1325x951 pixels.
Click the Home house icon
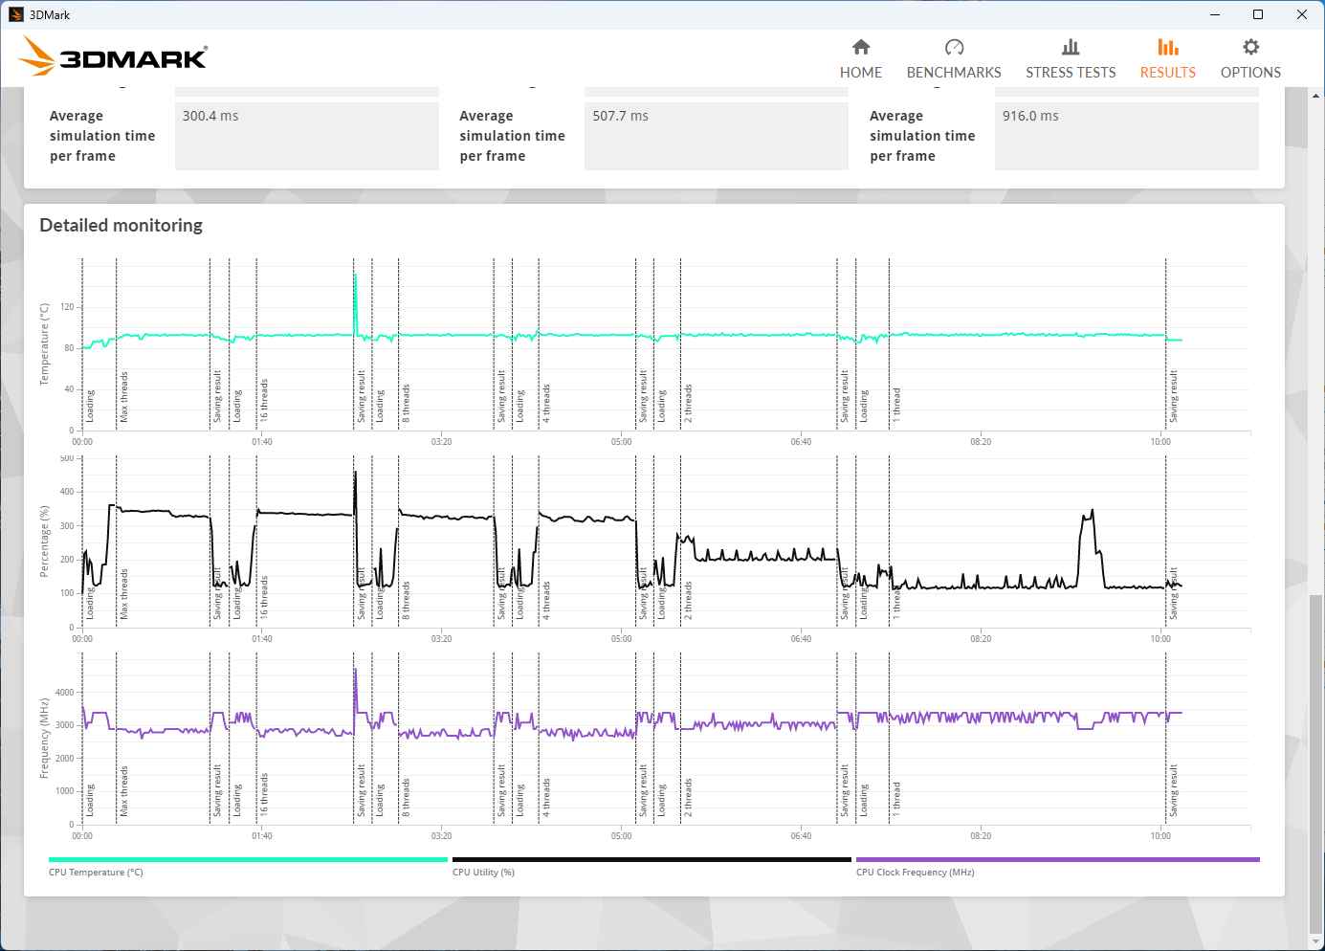tap(861, 47)
